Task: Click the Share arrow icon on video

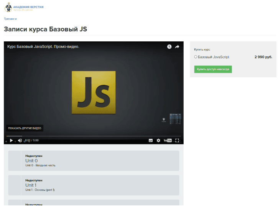Action: point(177,47)
